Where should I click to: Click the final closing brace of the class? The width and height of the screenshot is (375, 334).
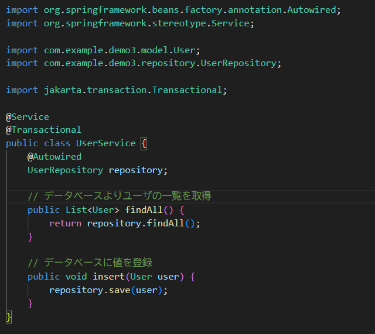pyautogui.click(x=9, y=316)
